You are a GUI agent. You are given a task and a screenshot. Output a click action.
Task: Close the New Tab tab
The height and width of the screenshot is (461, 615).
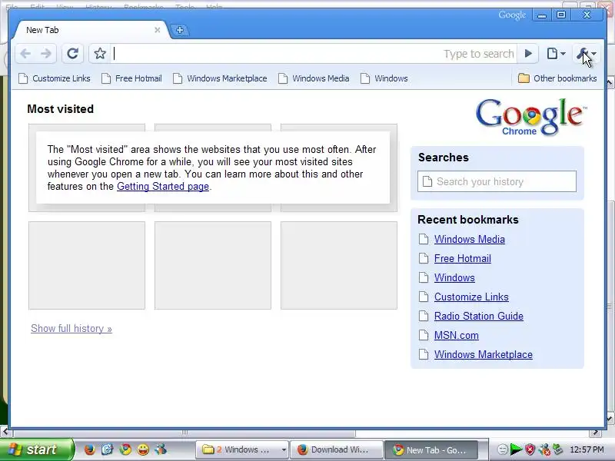coord(158,30)
